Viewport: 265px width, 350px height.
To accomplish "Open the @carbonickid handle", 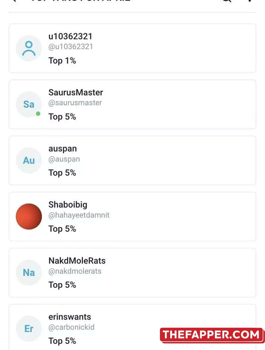I will click(x=71, y=327).
